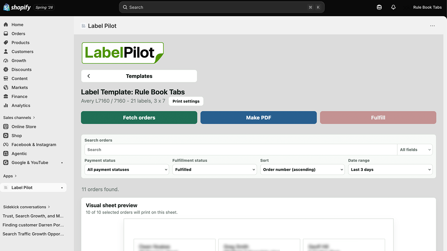
Task: Expand the Apps section
Action: point(10,176)
